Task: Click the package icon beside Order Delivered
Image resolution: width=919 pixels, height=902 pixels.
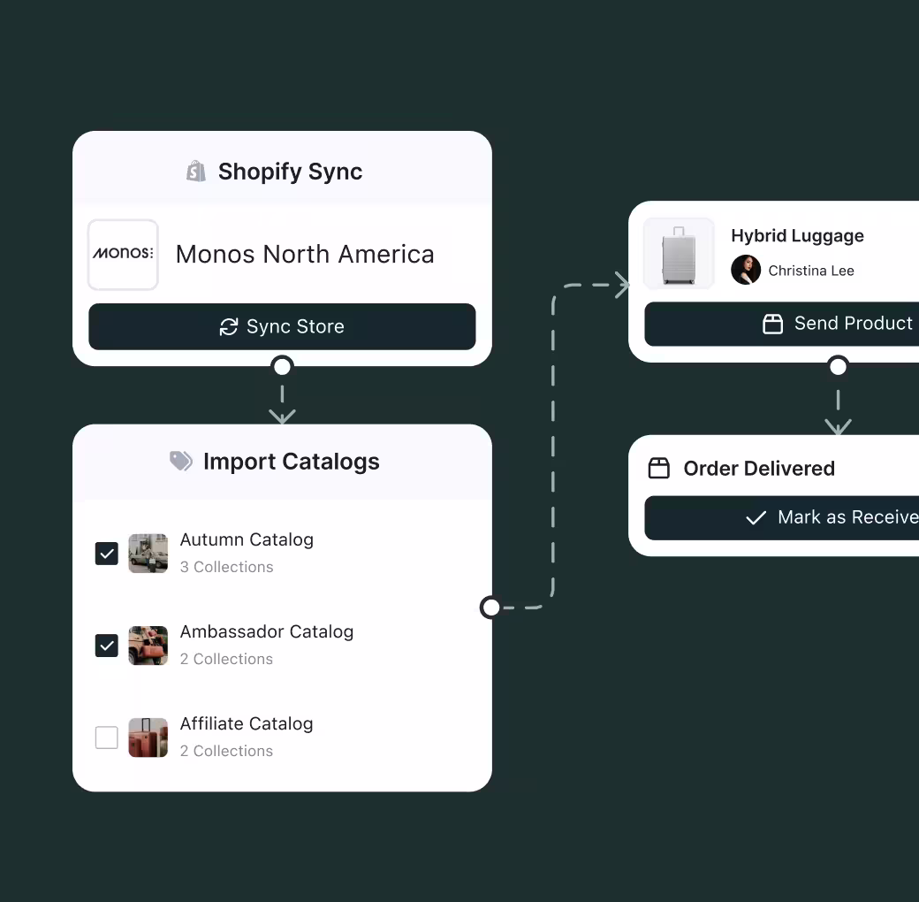Action: 659,468
